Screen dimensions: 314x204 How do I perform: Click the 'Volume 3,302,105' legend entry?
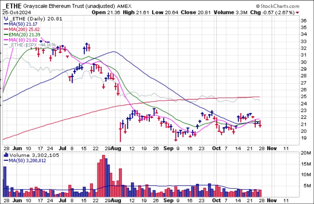pos(34,155)
